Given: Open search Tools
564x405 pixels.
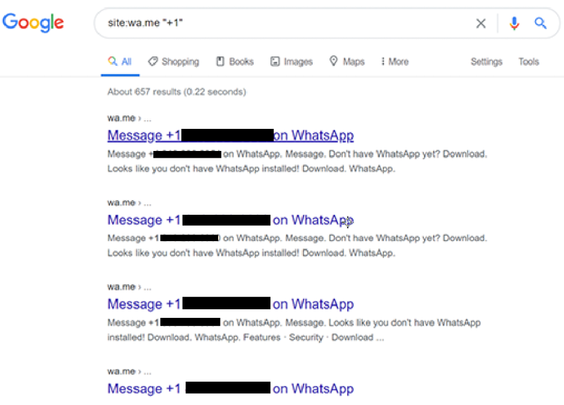Looking at the screenshot, I should (x=528, y=61).
